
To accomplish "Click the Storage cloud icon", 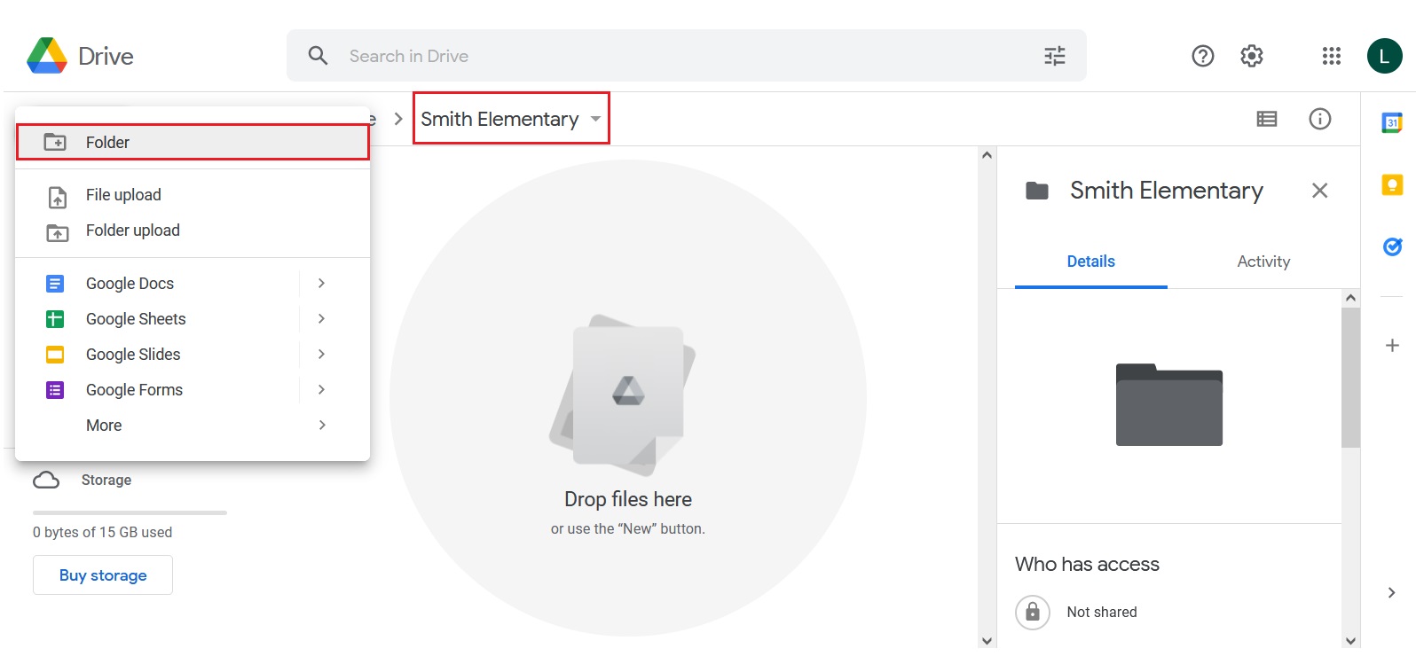I will 46,480.
